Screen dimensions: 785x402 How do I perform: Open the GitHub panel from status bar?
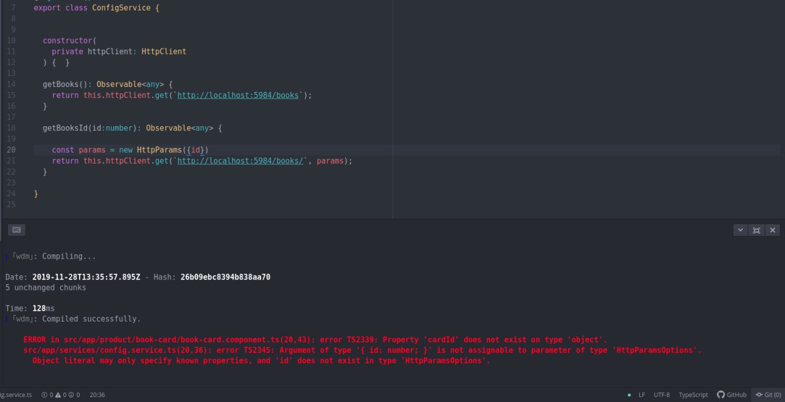[x=732, y=395]
